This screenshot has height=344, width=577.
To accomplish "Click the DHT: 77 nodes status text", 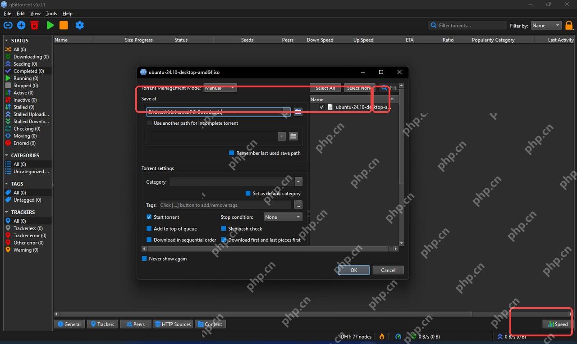I will point(356,337).
